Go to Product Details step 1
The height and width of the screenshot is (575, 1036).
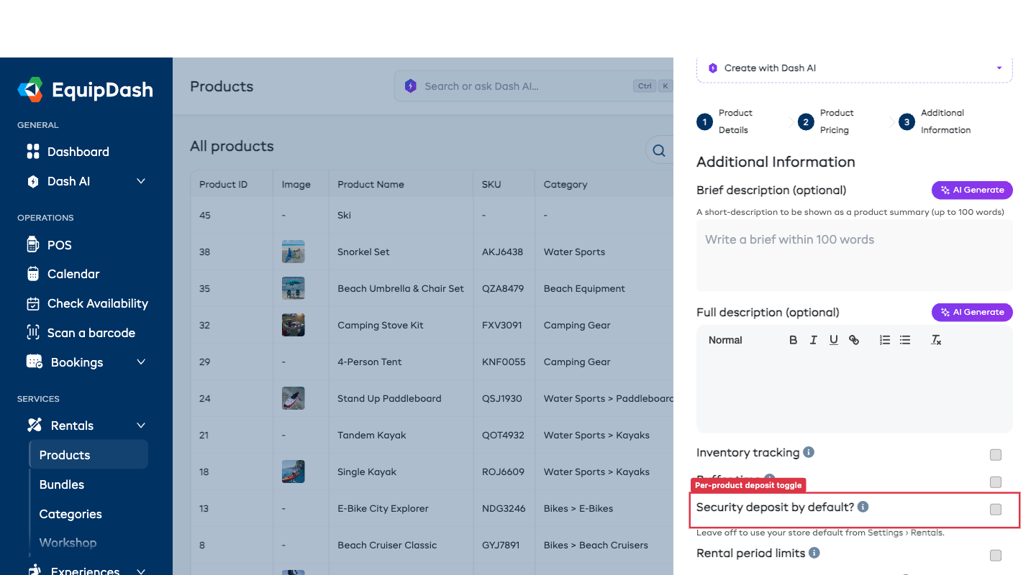pyautogui.click(x=725, y=121)
